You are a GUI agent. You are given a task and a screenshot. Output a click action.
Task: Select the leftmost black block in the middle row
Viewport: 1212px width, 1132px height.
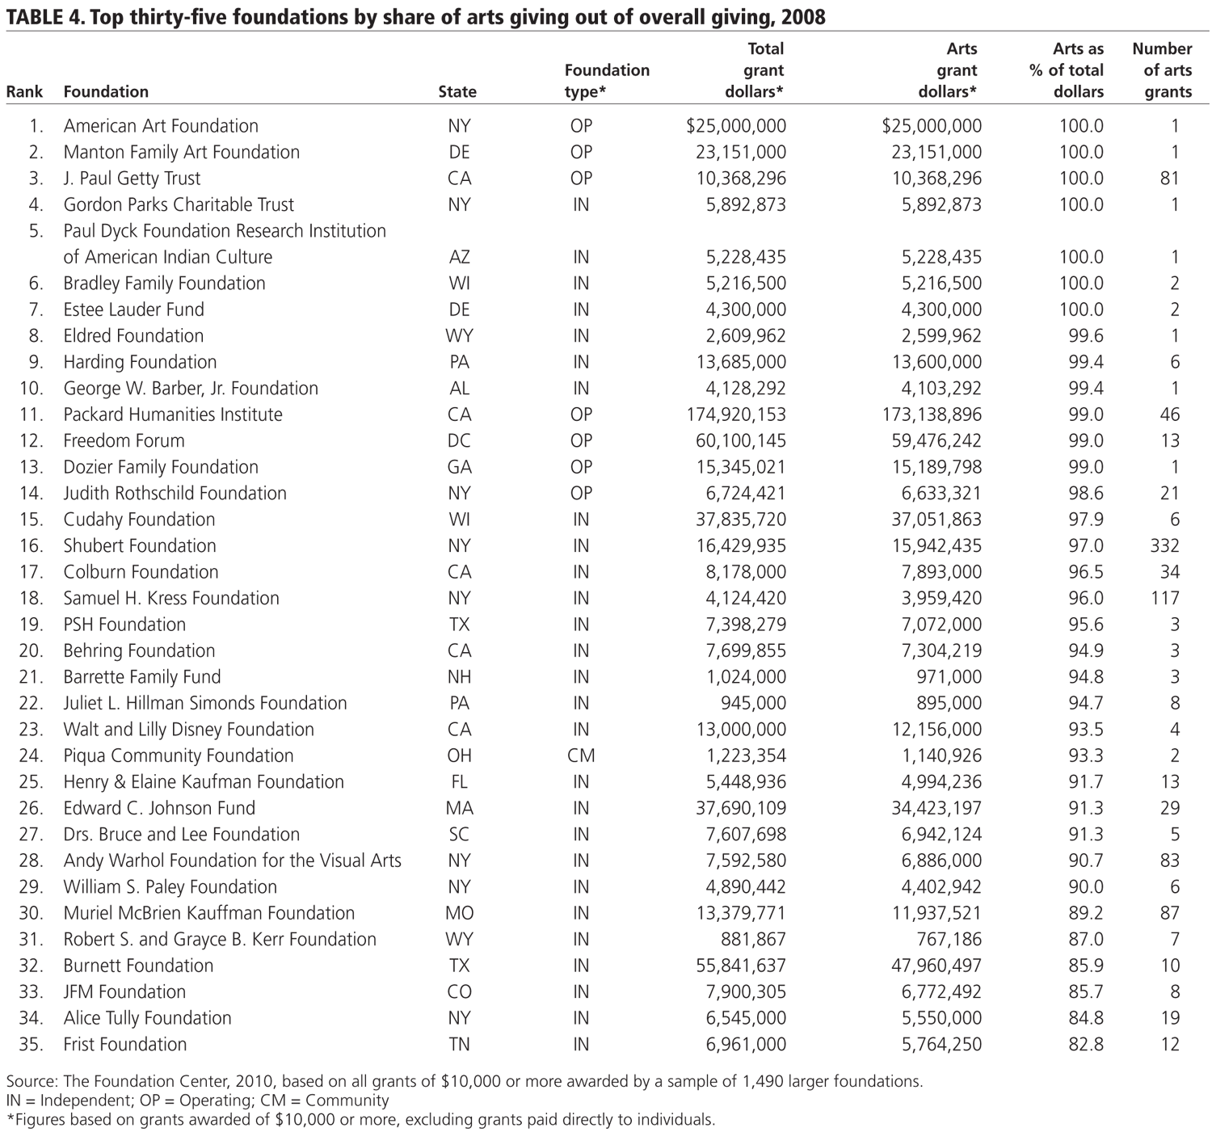point(158,444)
